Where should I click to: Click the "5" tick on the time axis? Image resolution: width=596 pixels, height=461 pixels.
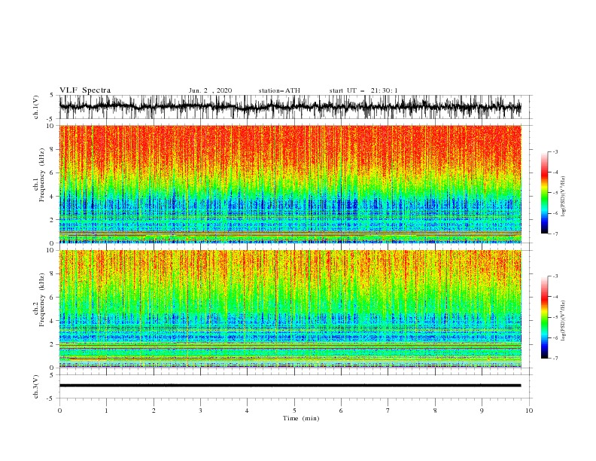294,411
